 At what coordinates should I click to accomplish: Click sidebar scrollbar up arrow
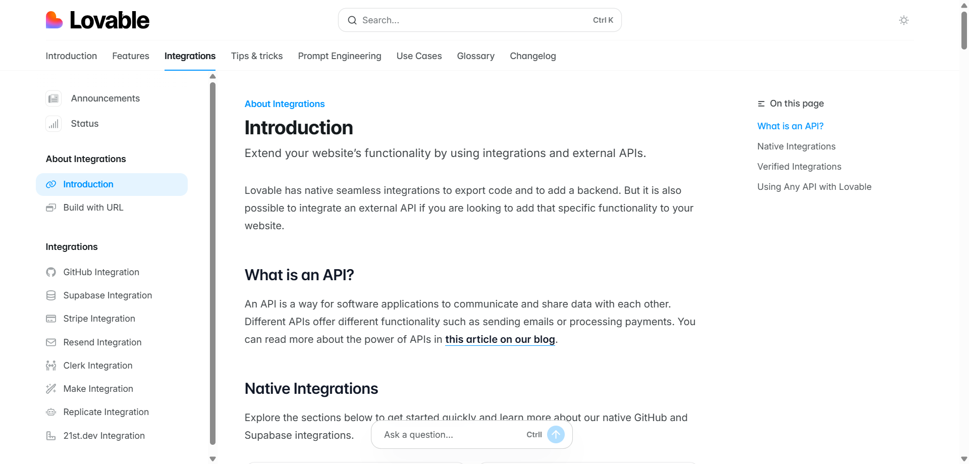tap(212, 76)
